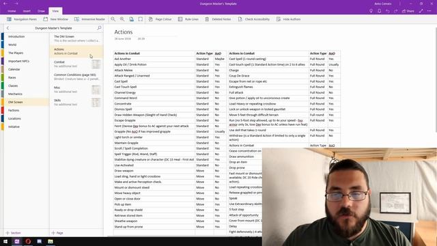Screen dimensions: 437x246
Task: Click the 'Stand up from prone' cell
Action: click(x=154, y=227)
